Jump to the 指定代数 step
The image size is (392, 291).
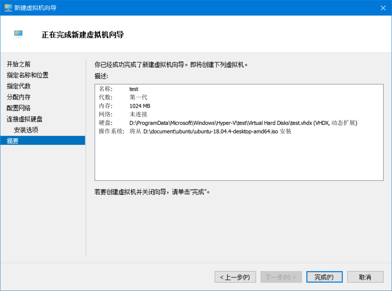18,86
